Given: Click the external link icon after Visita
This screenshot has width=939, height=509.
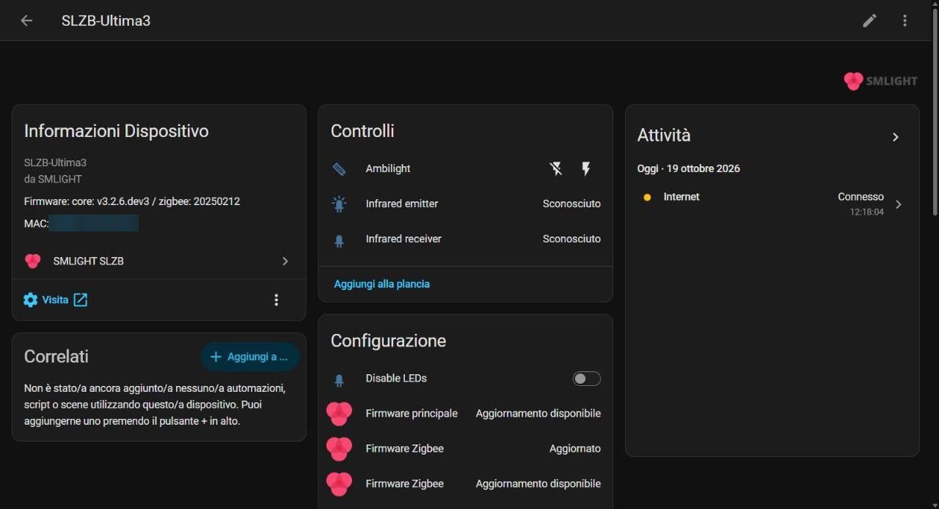Looking at the screenshot, I should (x=81, y=300).
